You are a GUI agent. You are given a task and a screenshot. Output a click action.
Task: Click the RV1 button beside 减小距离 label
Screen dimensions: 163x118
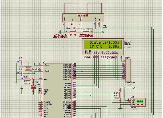click(71, 35)
